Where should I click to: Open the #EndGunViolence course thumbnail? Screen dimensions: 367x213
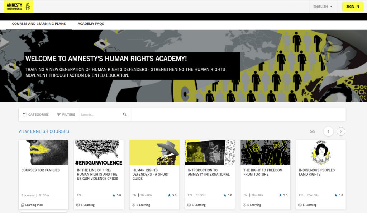point(99,153)
